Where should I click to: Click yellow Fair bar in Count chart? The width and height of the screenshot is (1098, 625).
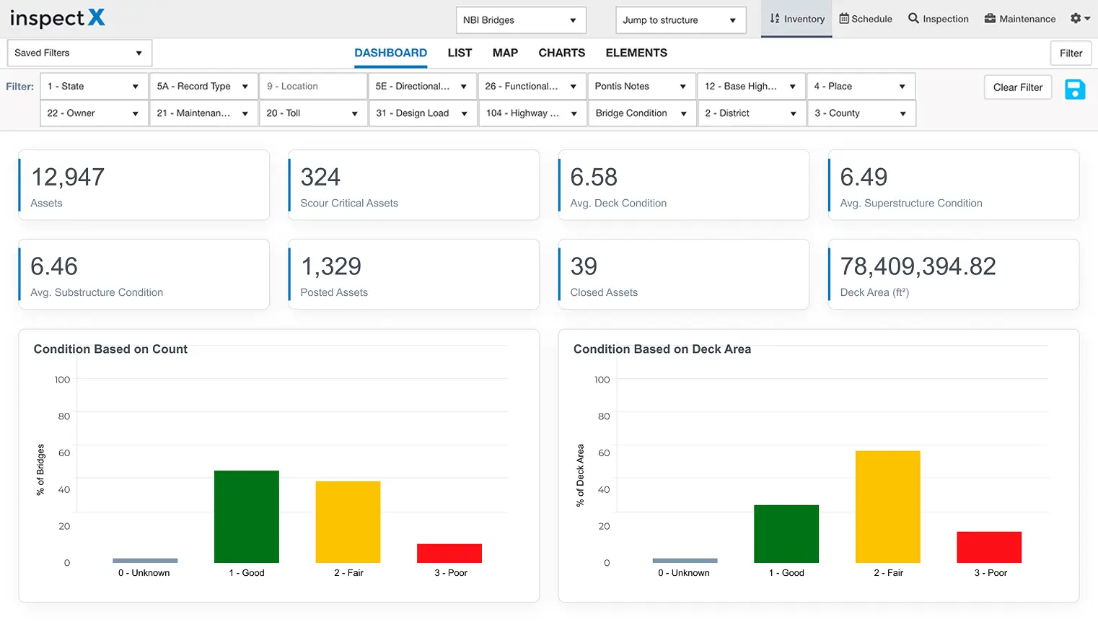tap(348, 522)
